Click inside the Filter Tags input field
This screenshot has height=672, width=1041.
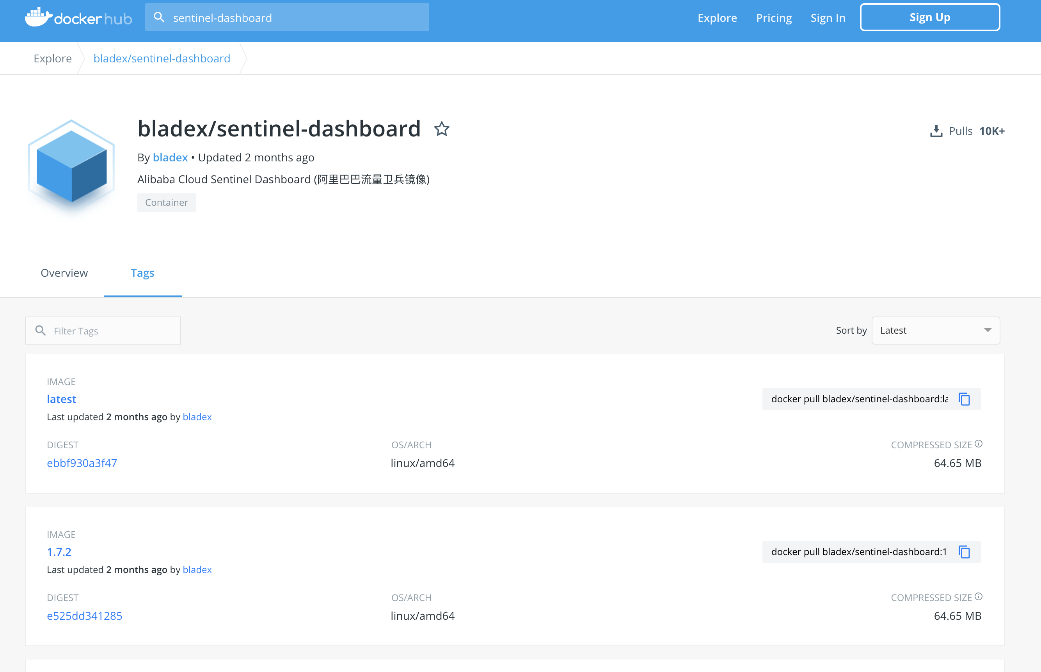click(x=105, y=330)
